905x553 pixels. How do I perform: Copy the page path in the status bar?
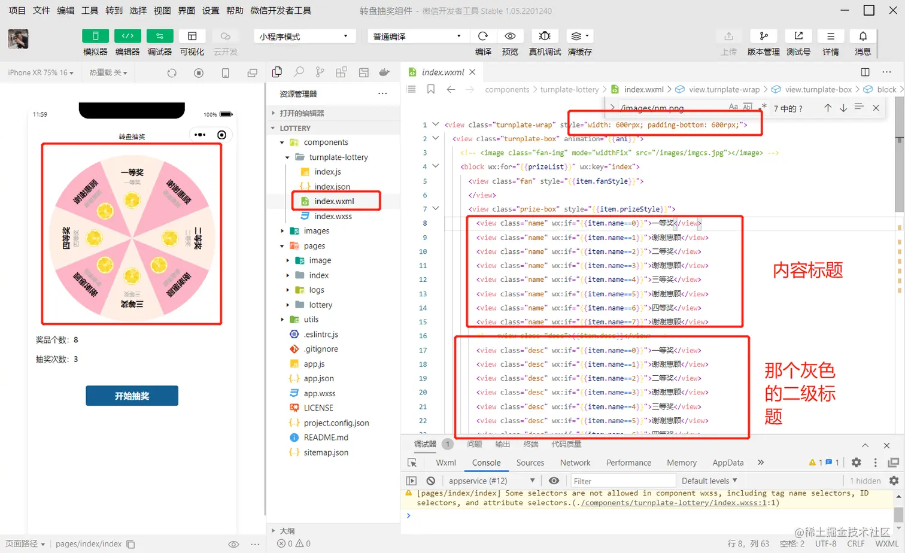pos(130,544)
